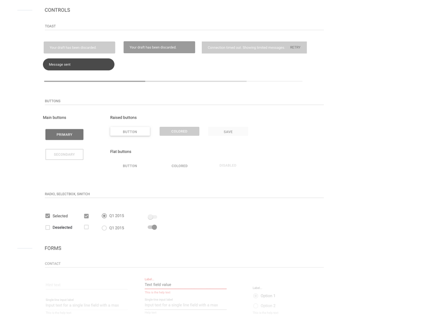Click the PRIMARY main button
This screenshot has height=317, width=422.
click(64, 134)
